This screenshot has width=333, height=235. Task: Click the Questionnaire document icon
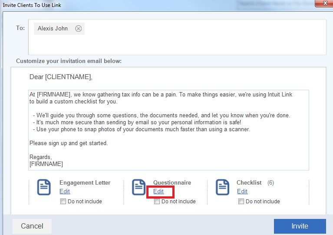click(x=138, y=187)
